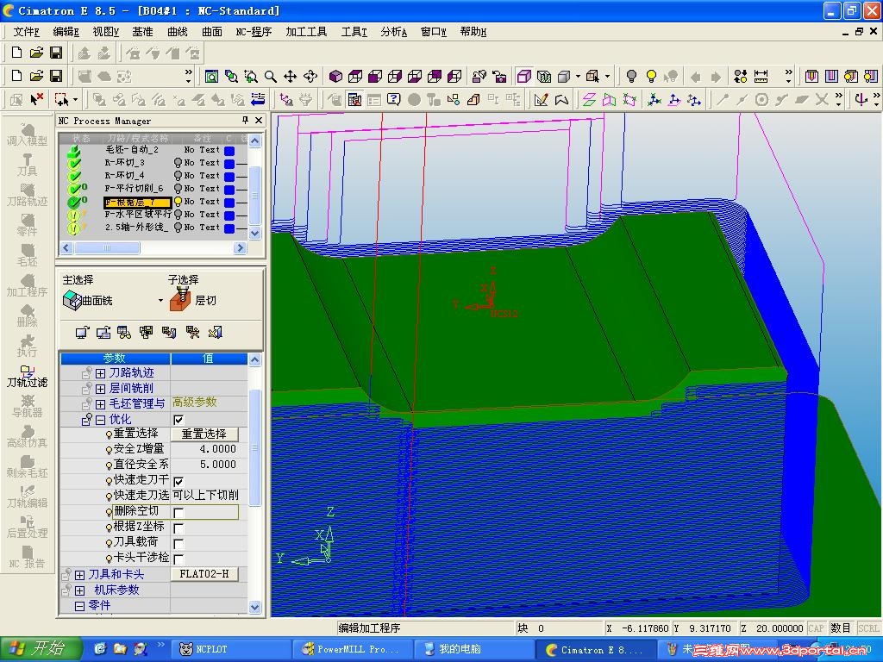The width and height of the screenshot is (883, 662).
Task: Click the 层切 sub selection drill icon
Action: click(x=180, y=298)
